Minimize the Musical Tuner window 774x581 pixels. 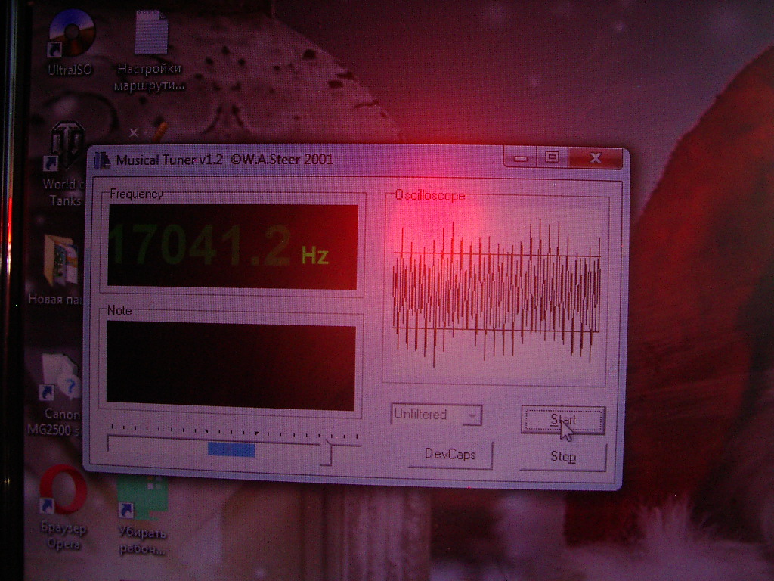click(519, 158)
